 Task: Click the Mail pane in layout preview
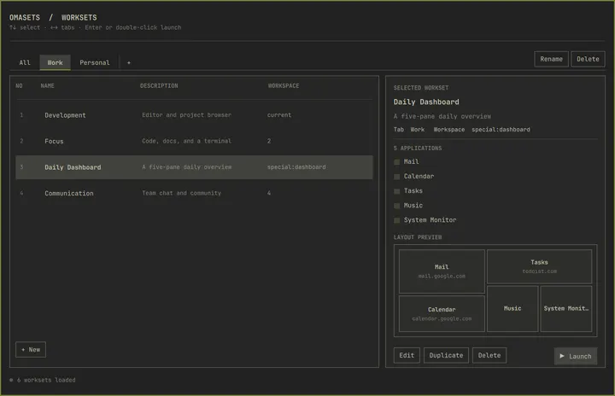click(442, 271)
